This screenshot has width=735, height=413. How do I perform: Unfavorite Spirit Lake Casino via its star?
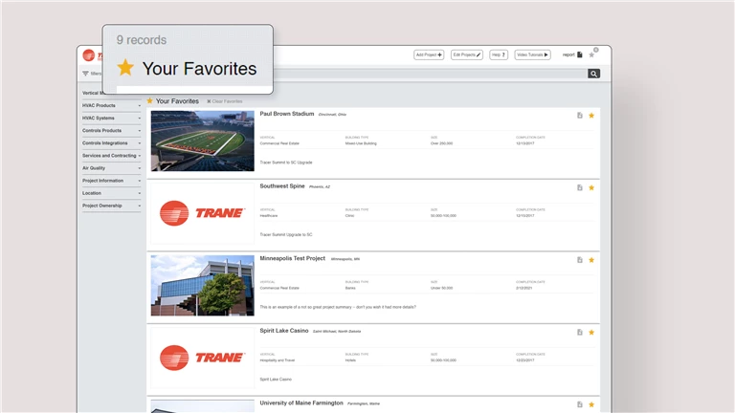coord(591,333)
